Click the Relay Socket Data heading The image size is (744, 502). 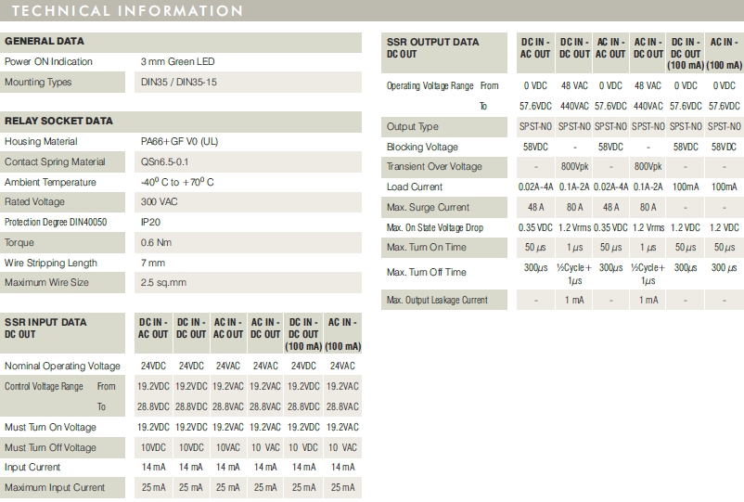tap(58, 121)
